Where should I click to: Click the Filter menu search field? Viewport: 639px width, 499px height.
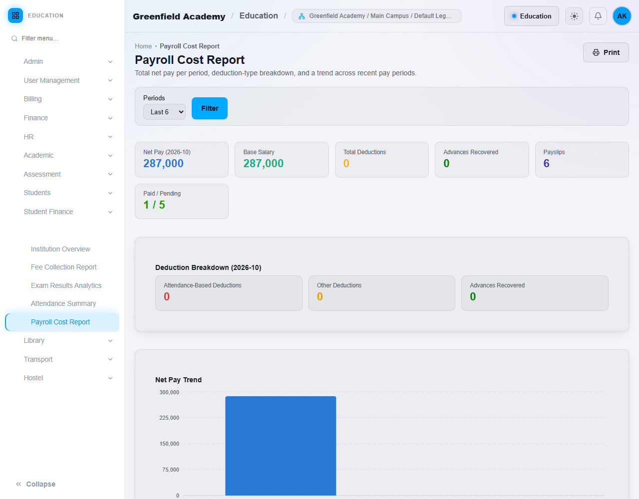62,38
